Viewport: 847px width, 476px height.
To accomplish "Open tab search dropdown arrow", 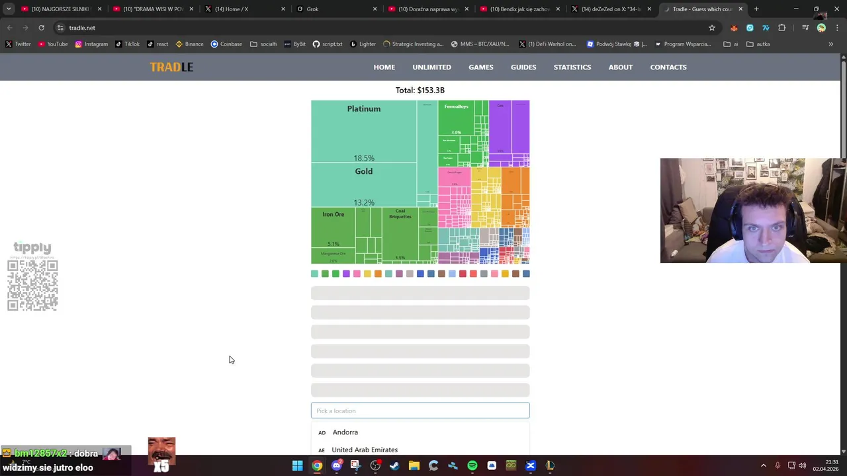I will (x=9, y=9).
